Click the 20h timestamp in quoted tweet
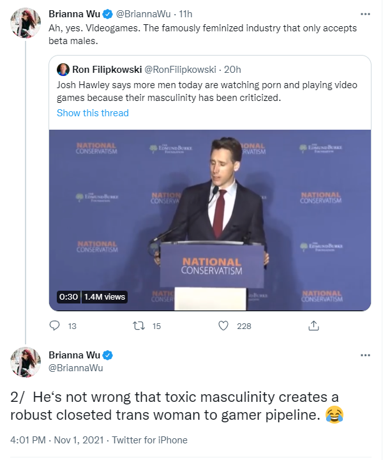This screenshot has width=383, height=460. click(x=232, y=70)
